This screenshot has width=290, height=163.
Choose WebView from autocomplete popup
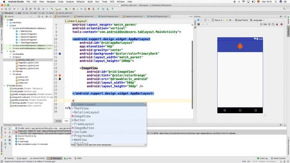click(x=109, y=140)
